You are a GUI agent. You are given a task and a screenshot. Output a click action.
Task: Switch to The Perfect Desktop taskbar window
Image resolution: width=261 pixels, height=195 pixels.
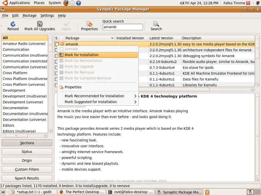coord(82,192)
